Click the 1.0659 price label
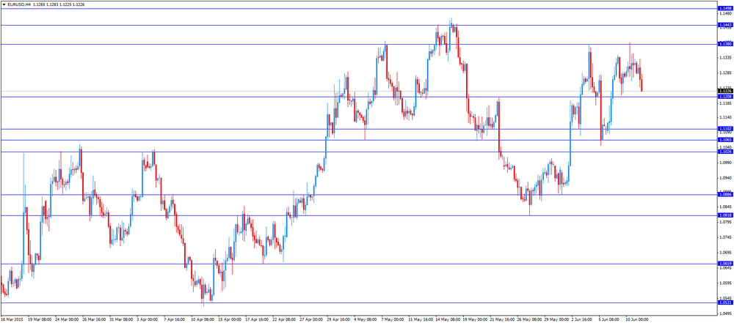734x323 pixels. [x=725, y=264]
